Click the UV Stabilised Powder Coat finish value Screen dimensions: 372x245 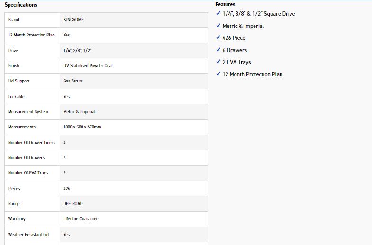tap(88, 66)
